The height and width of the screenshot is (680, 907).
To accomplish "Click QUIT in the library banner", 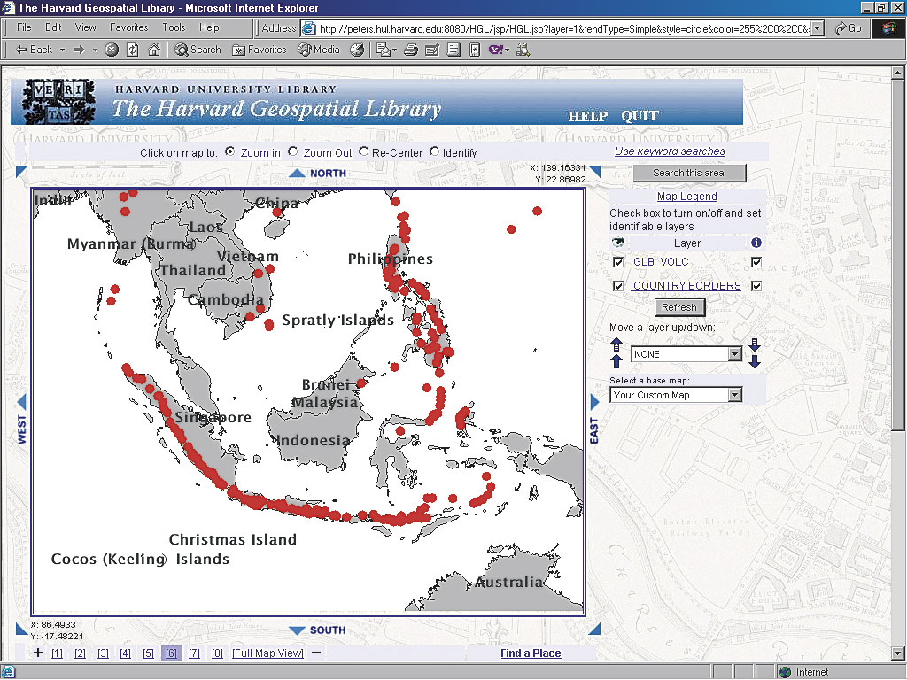I will pyautogui.click(x=640, y=116).
